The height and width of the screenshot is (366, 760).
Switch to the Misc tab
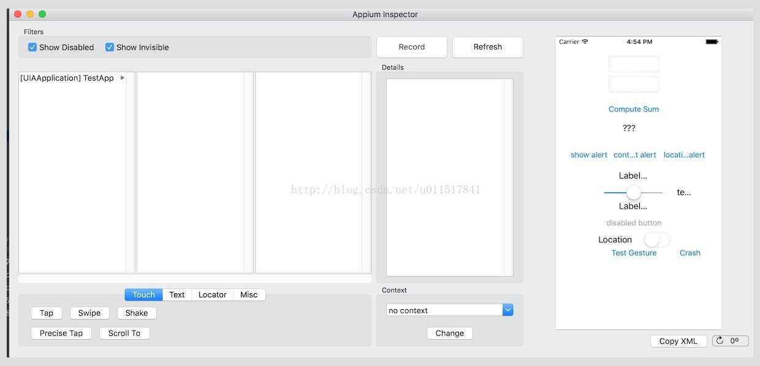click(249, 294)
